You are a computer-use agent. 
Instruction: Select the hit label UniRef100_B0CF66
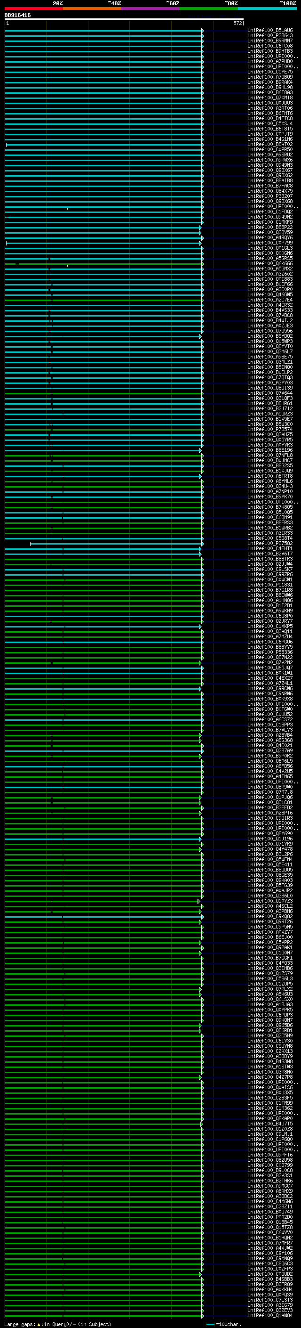(270, 284)
